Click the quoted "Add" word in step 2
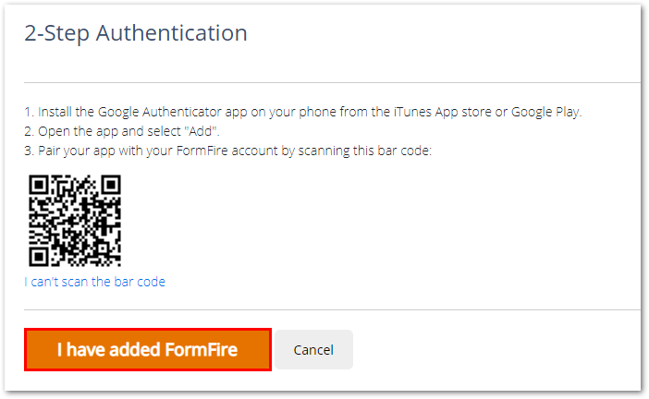Screen dimensions: 649x399 (x=202, y=131)
